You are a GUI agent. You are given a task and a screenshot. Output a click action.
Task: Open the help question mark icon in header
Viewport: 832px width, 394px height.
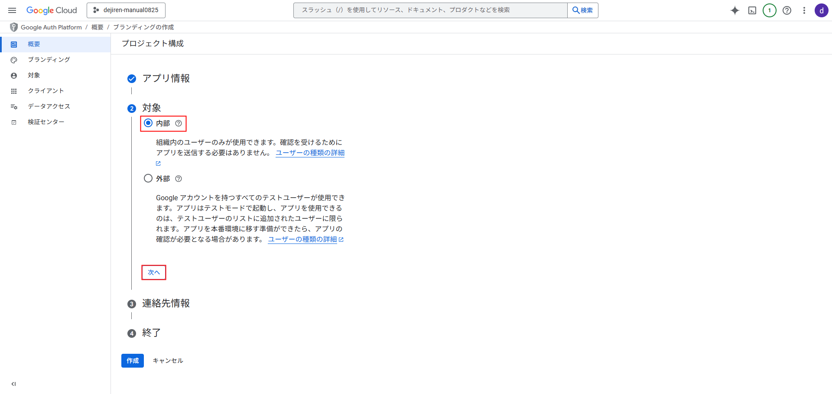[x=787, y=10]
